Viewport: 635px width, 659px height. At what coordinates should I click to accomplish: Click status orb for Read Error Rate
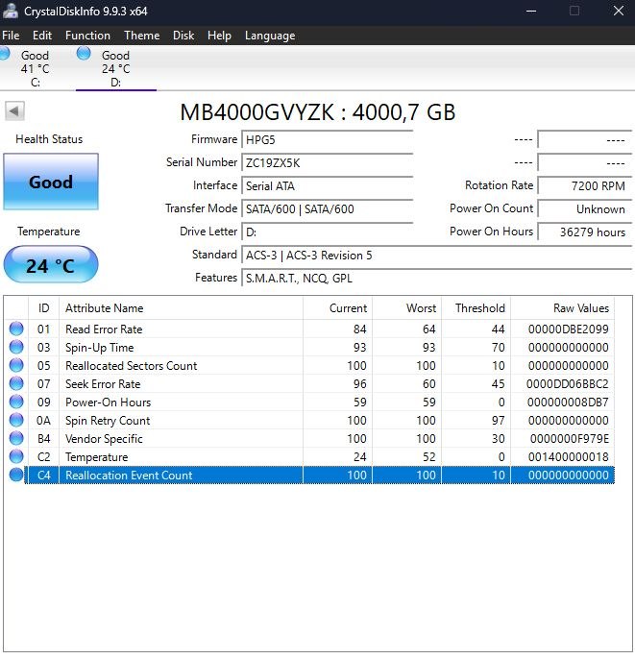click(x=16, y=329)
